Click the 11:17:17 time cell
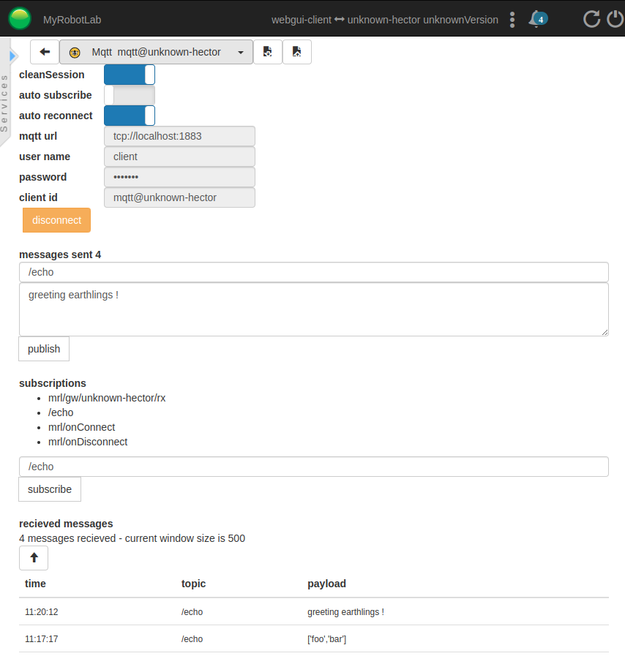 [x=42, y=639]
